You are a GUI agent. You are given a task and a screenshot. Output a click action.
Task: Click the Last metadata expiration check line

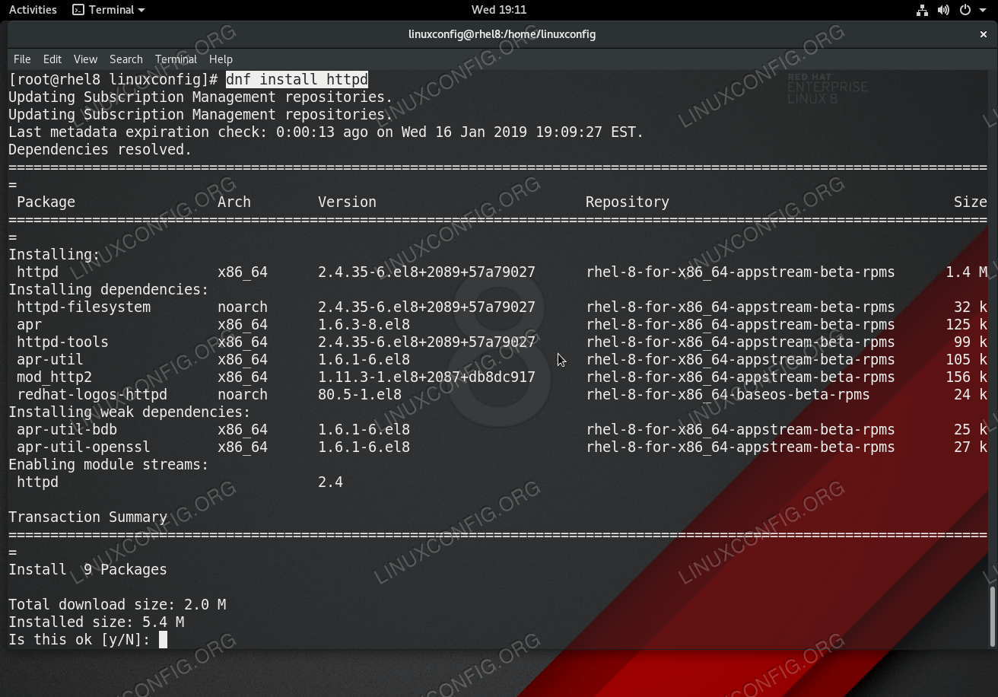click(326, 132)
